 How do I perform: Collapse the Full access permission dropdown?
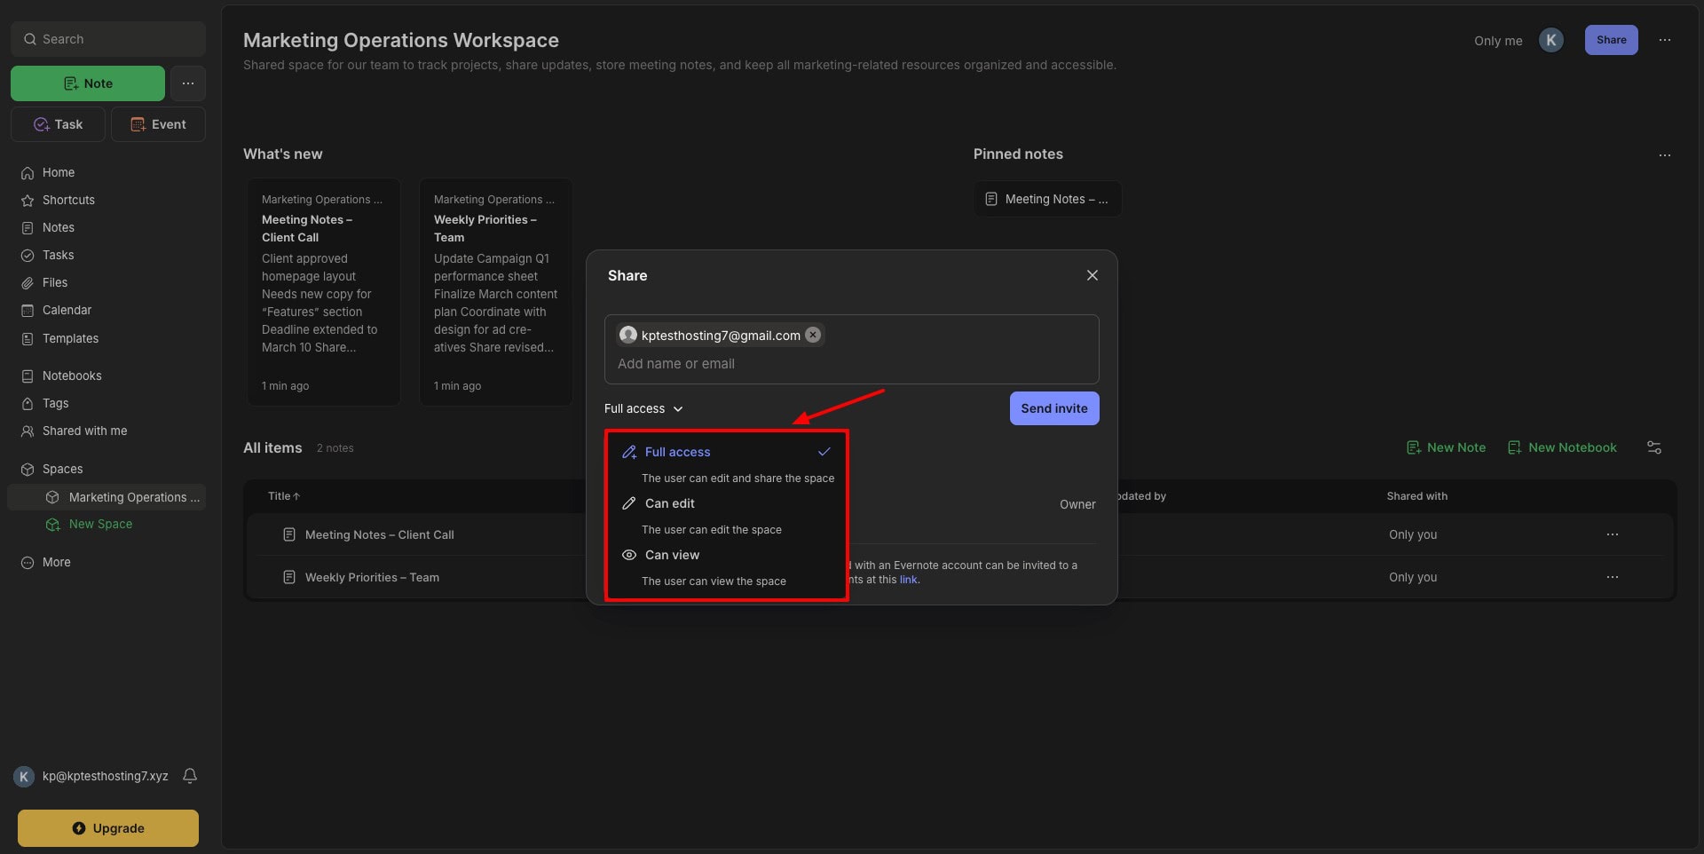tap(643, 408)
